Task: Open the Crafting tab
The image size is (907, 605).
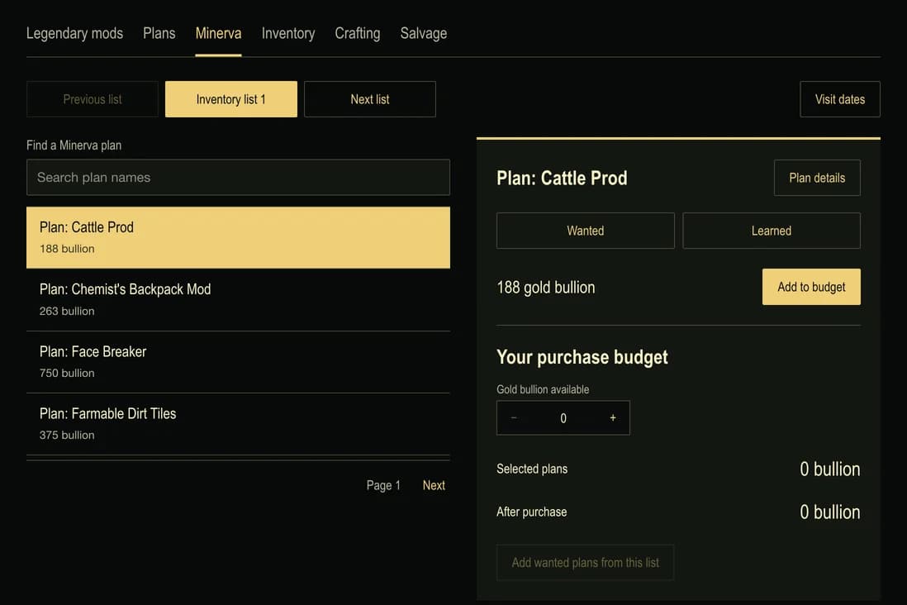Action: pos(358,34)
